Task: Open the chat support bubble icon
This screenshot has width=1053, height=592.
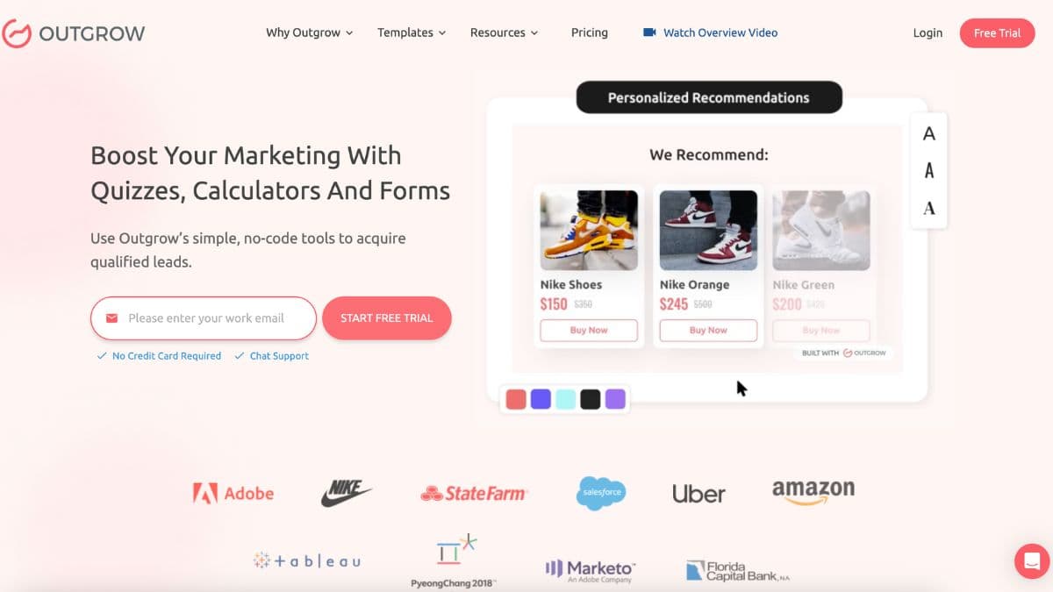Action: pyautogui.click(x=1032, y=561)
